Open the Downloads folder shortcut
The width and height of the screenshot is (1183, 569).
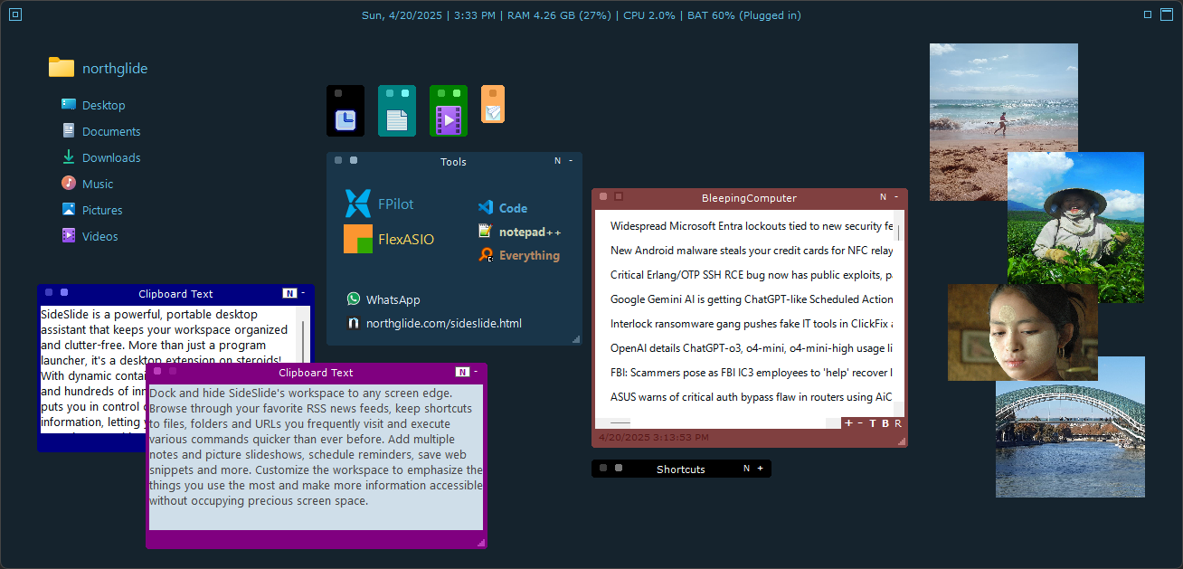(101, 157)
